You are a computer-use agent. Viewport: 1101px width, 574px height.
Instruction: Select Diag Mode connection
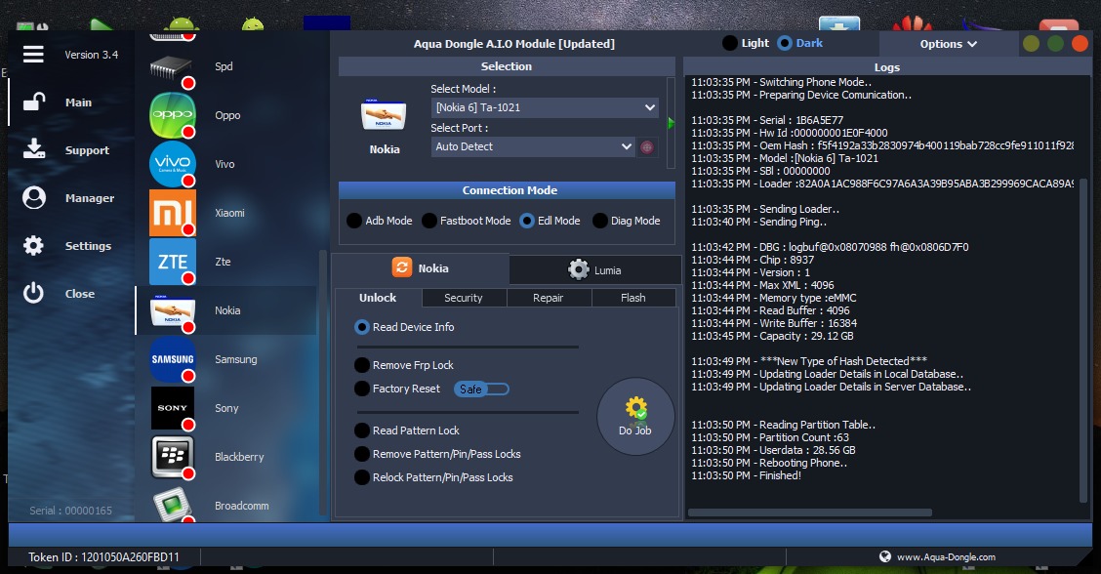(627, 221)
